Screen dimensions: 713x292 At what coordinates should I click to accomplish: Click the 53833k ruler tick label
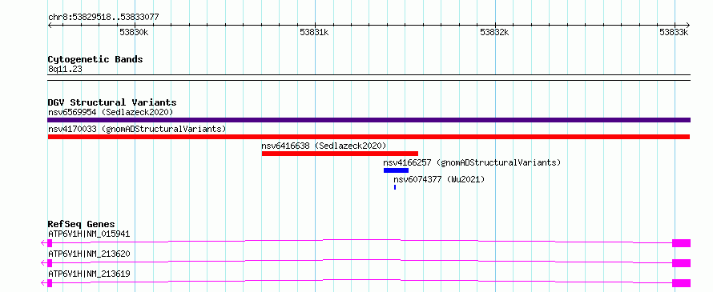click(675, 32)
